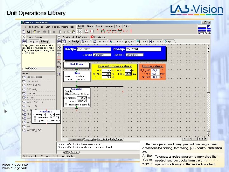Click the Customer input field

135,55
